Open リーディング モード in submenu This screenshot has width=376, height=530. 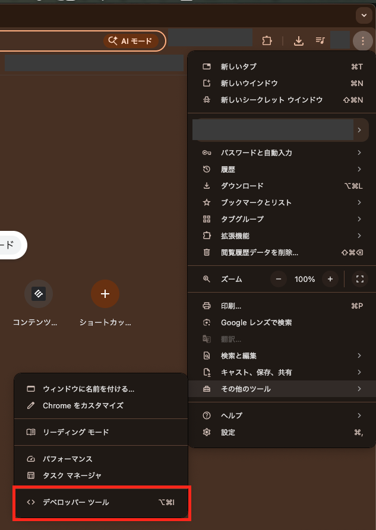tap(101, 432)
